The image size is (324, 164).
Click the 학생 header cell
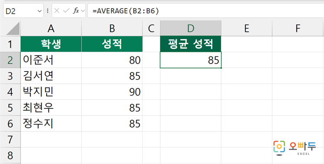pyautogui.click(x=51, y=44)
